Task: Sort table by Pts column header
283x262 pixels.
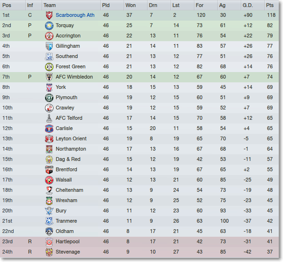Action: (x=272, y=5)
